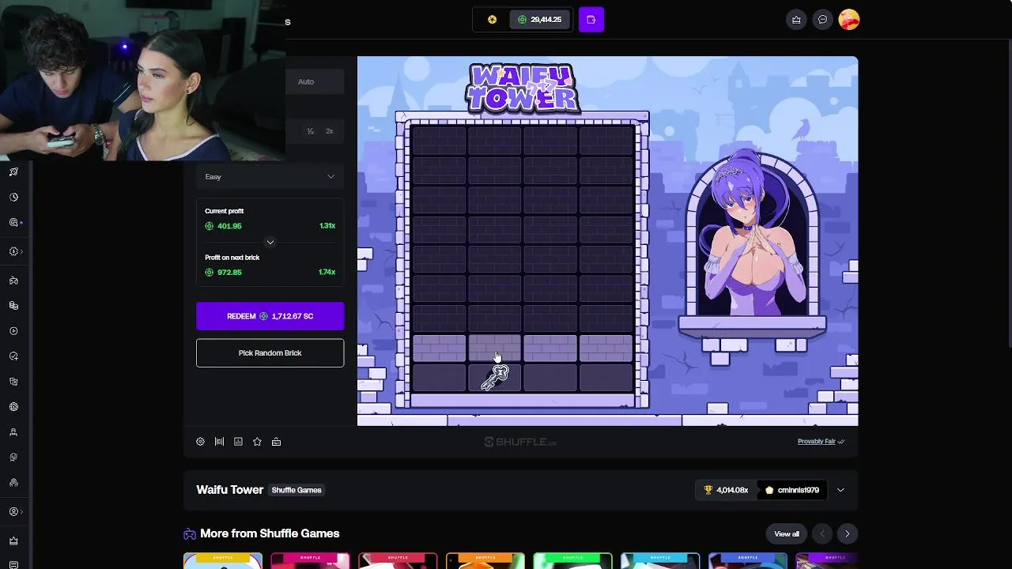
Task: Open the crown rewards icon in the top bar
Action: pos(796,20)
